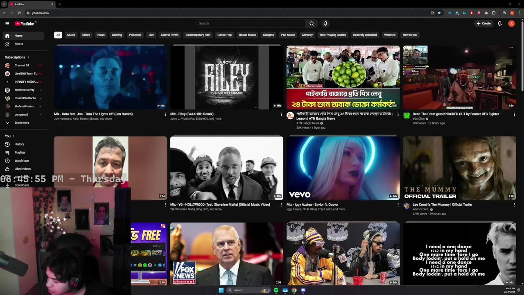Open more options for Kato Turn The Lights Off
This screenshot has height=295, width=524.
pyautogui.click(x=165, y=114)
